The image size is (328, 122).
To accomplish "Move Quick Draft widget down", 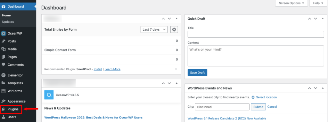I will 316,19.
